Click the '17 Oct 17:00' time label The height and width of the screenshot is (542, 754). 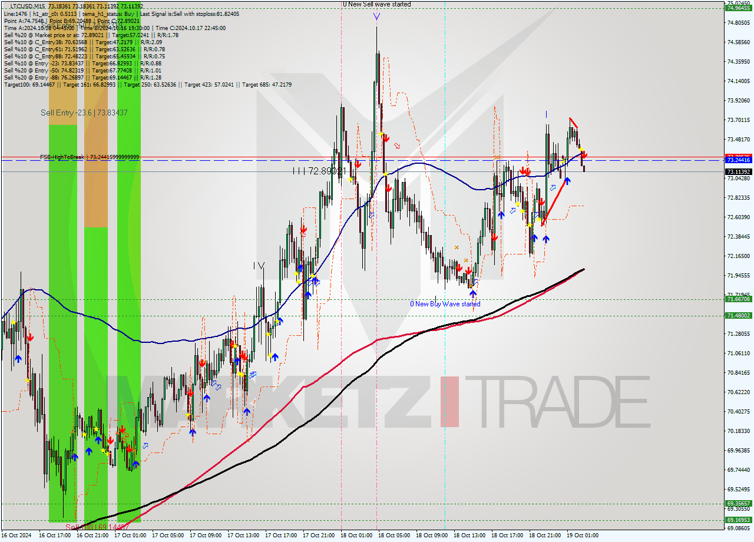pyautogui.click(x=281, y=535)
